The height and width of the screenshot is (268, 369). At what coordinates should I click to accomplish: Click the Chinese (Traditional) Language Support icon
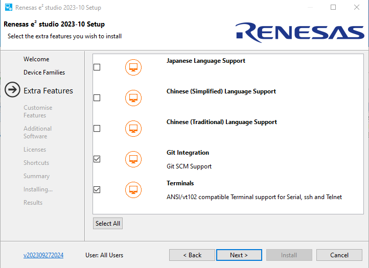coord(133,129)
